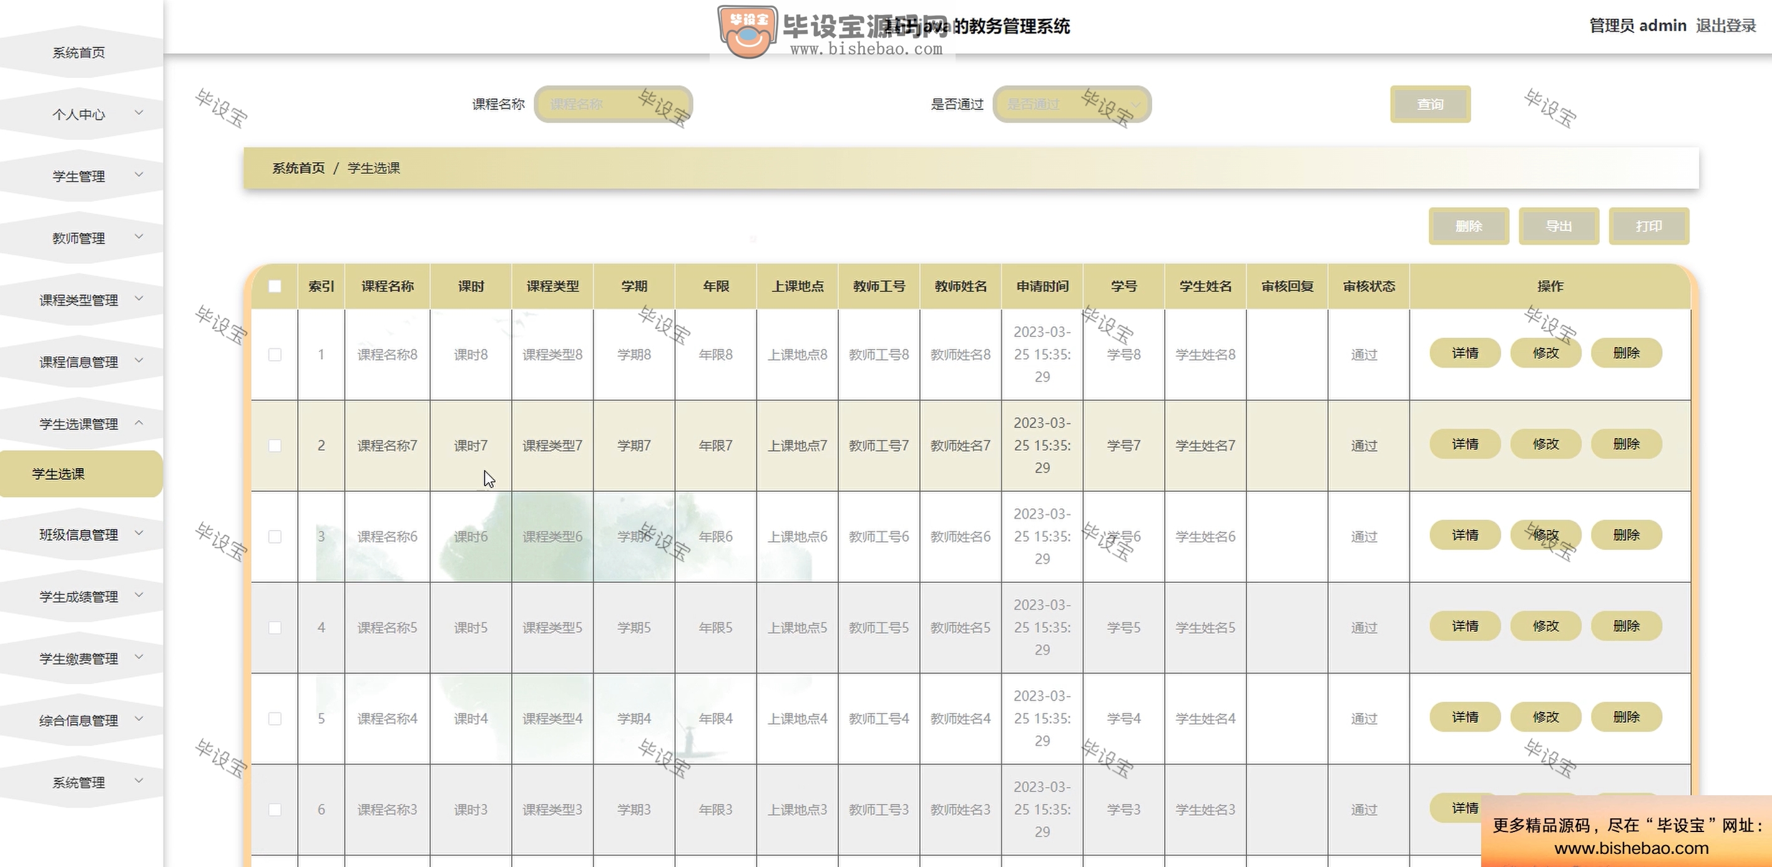Click the 学生姓名4 table cell
Viewport: 1772px width, 867px height.
1205,718
